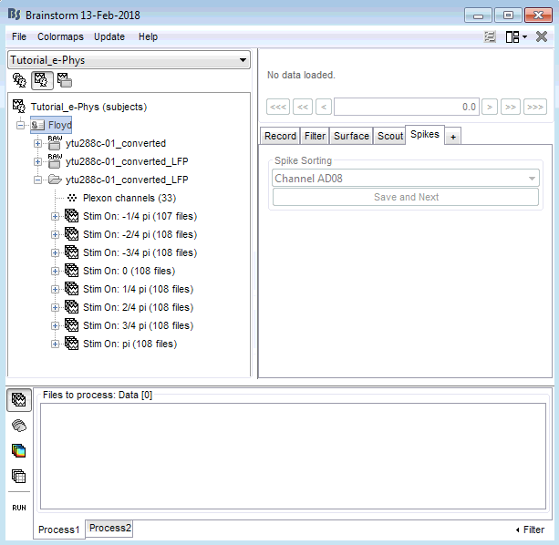Select Process Matrix files type icon

coord(19,476)
